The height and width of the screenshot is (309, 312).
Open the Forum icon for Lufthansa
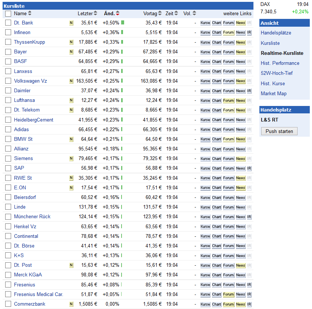tap(228, 100)
